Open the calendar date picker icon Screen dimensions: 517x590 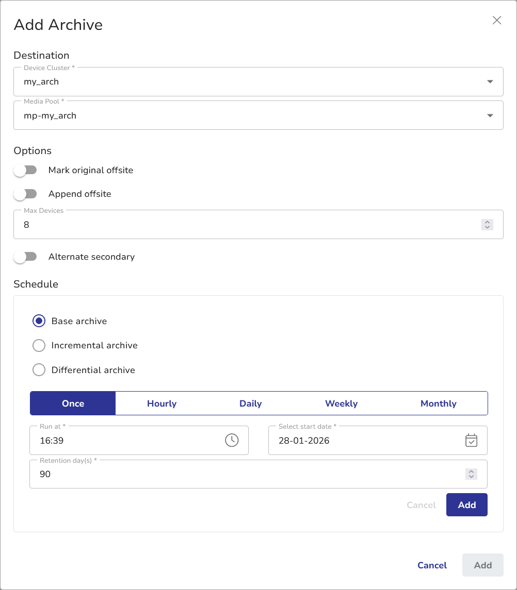pos(471,440)
